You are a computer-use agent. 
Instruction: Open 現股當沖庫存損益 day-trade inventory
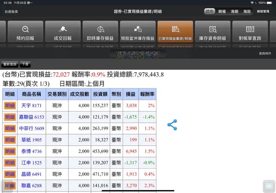click(138, 32)
